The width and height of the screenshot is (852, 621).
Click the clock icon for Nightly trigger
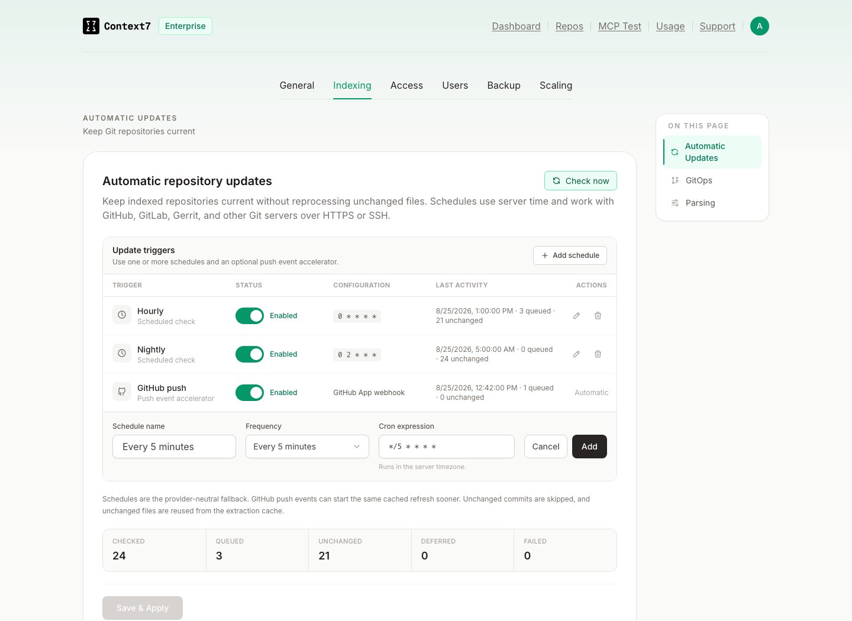click(122, 353)
